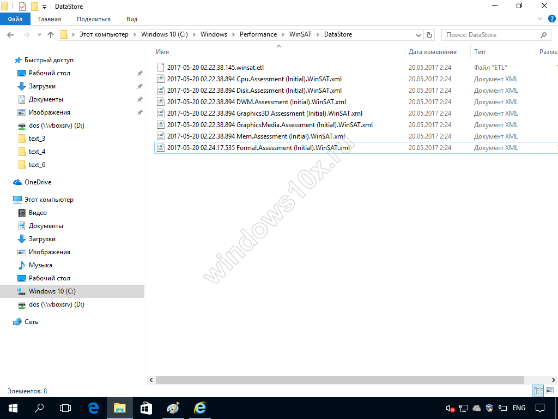Open address bar history dropdown
Screen dimensions: 558x419
[418, 35]
